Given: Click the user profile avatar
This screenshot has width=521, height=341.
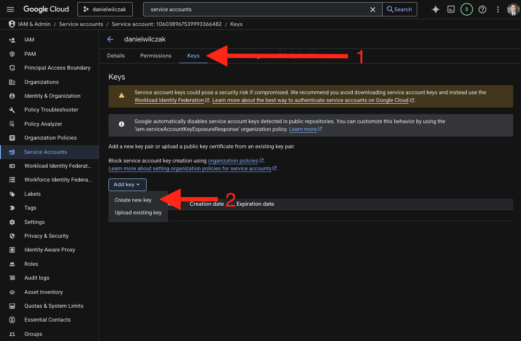Looking at the screenshot, I should 513,10.
